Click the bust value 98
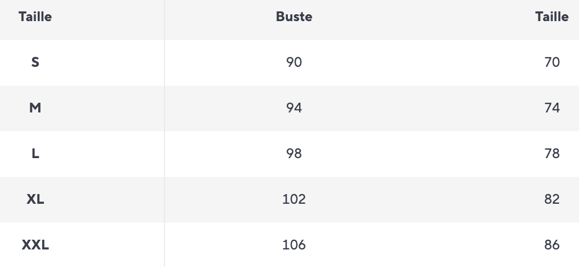The height and width of the screenshot is (266, 579). (294, 154)
